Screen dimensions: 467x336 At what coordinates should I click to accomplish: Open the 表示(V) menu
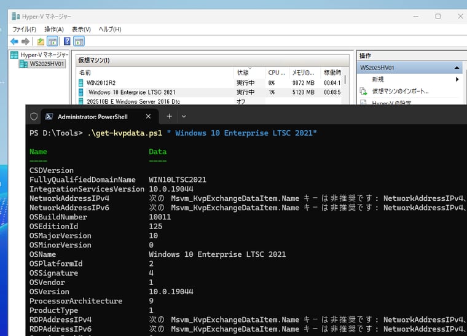81,29
